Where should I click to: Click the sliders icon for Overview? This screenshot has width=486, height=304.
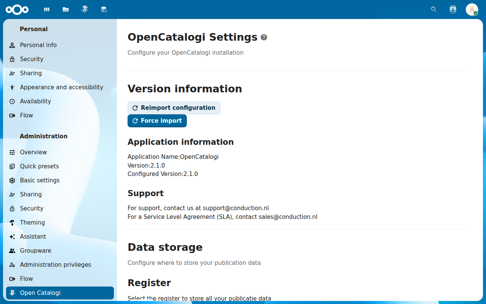(12, 152)
